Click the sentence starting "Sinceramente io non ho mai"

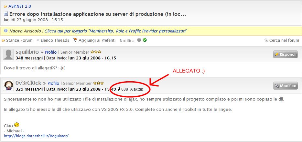coord(144,99)
